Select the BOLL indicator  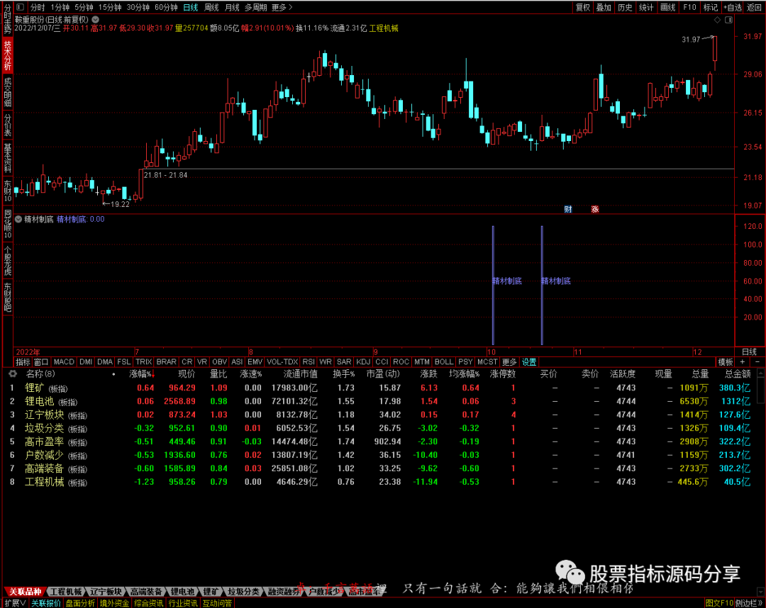443,362
